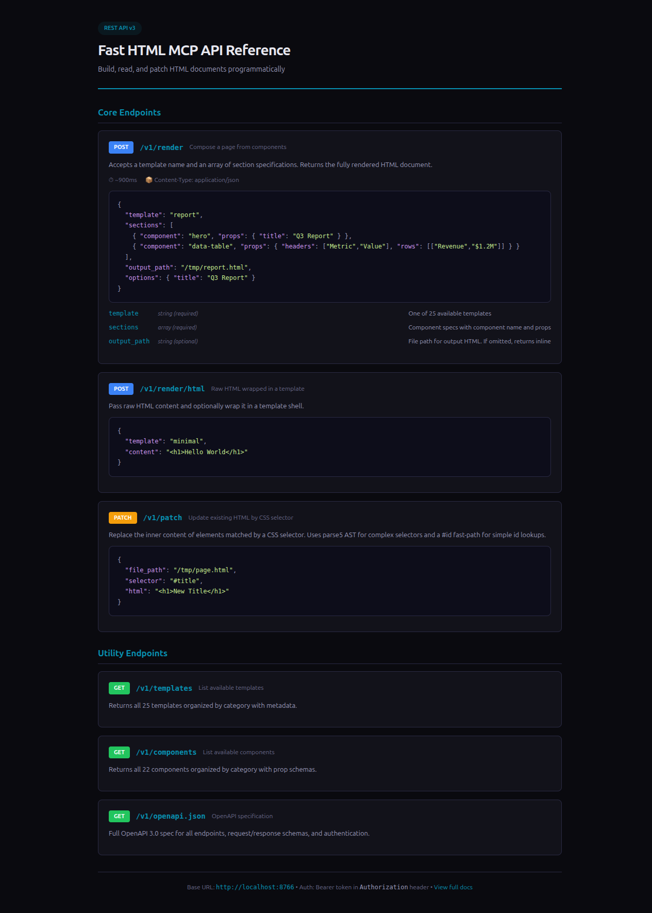Click the Fast HTML MCP API Reference title
Image resolution: width=652 pixels, height=913 pixels.
(194, 50)
